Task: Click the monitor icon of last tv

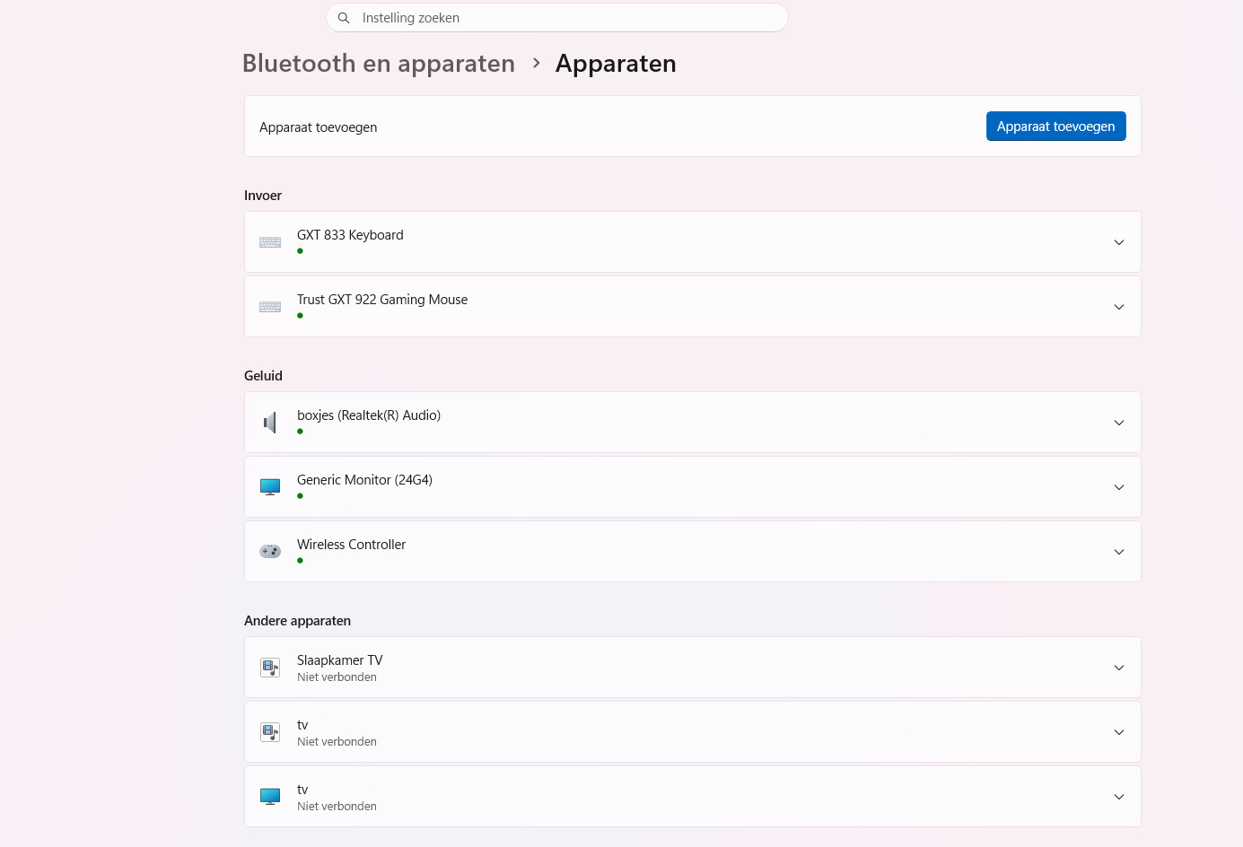Action: point(270,797)
